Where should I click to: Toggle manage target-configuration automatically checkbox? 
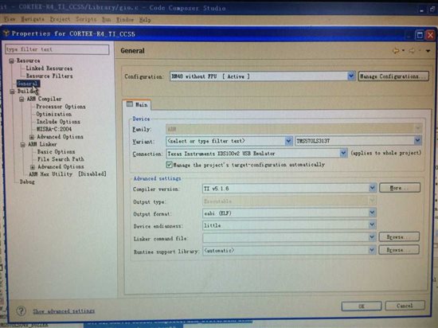[x=169, y=165]
